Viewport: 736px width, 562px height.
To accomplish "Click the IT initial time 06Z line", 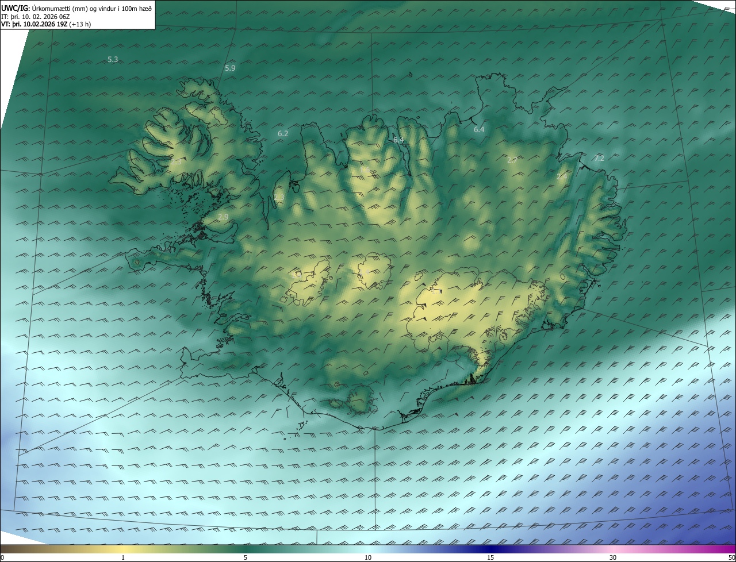I will coord(36,17).
